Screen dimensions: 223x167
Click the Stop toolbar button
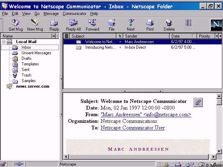(188, 25)
